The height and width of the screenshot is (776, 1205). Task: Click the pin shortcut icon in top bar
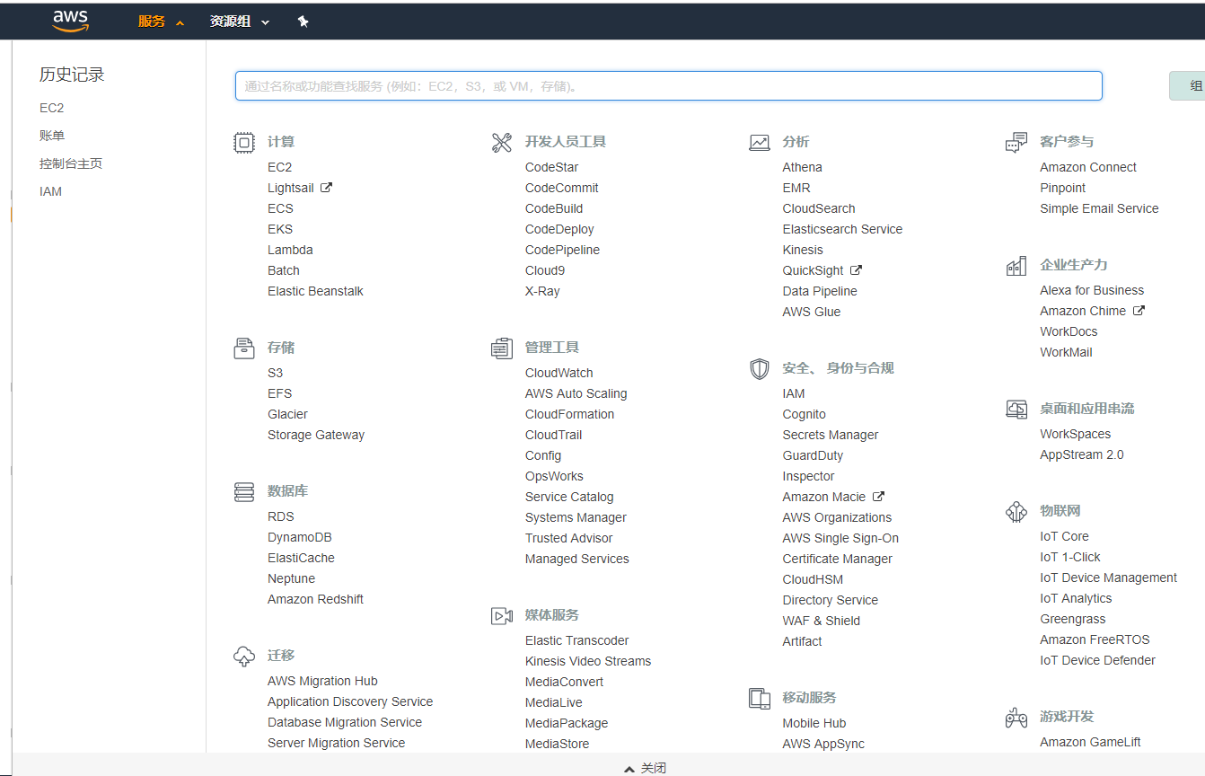click(x=303, y=22)
